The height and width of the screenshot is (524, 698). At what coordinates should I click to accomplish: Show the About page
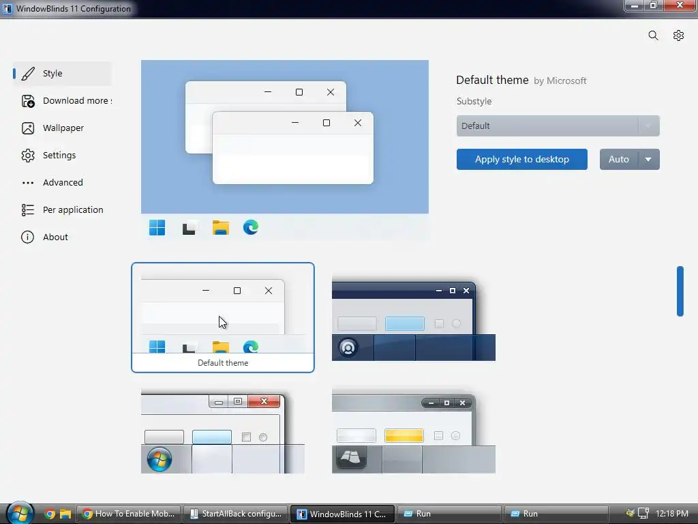(x=62, y=237)
